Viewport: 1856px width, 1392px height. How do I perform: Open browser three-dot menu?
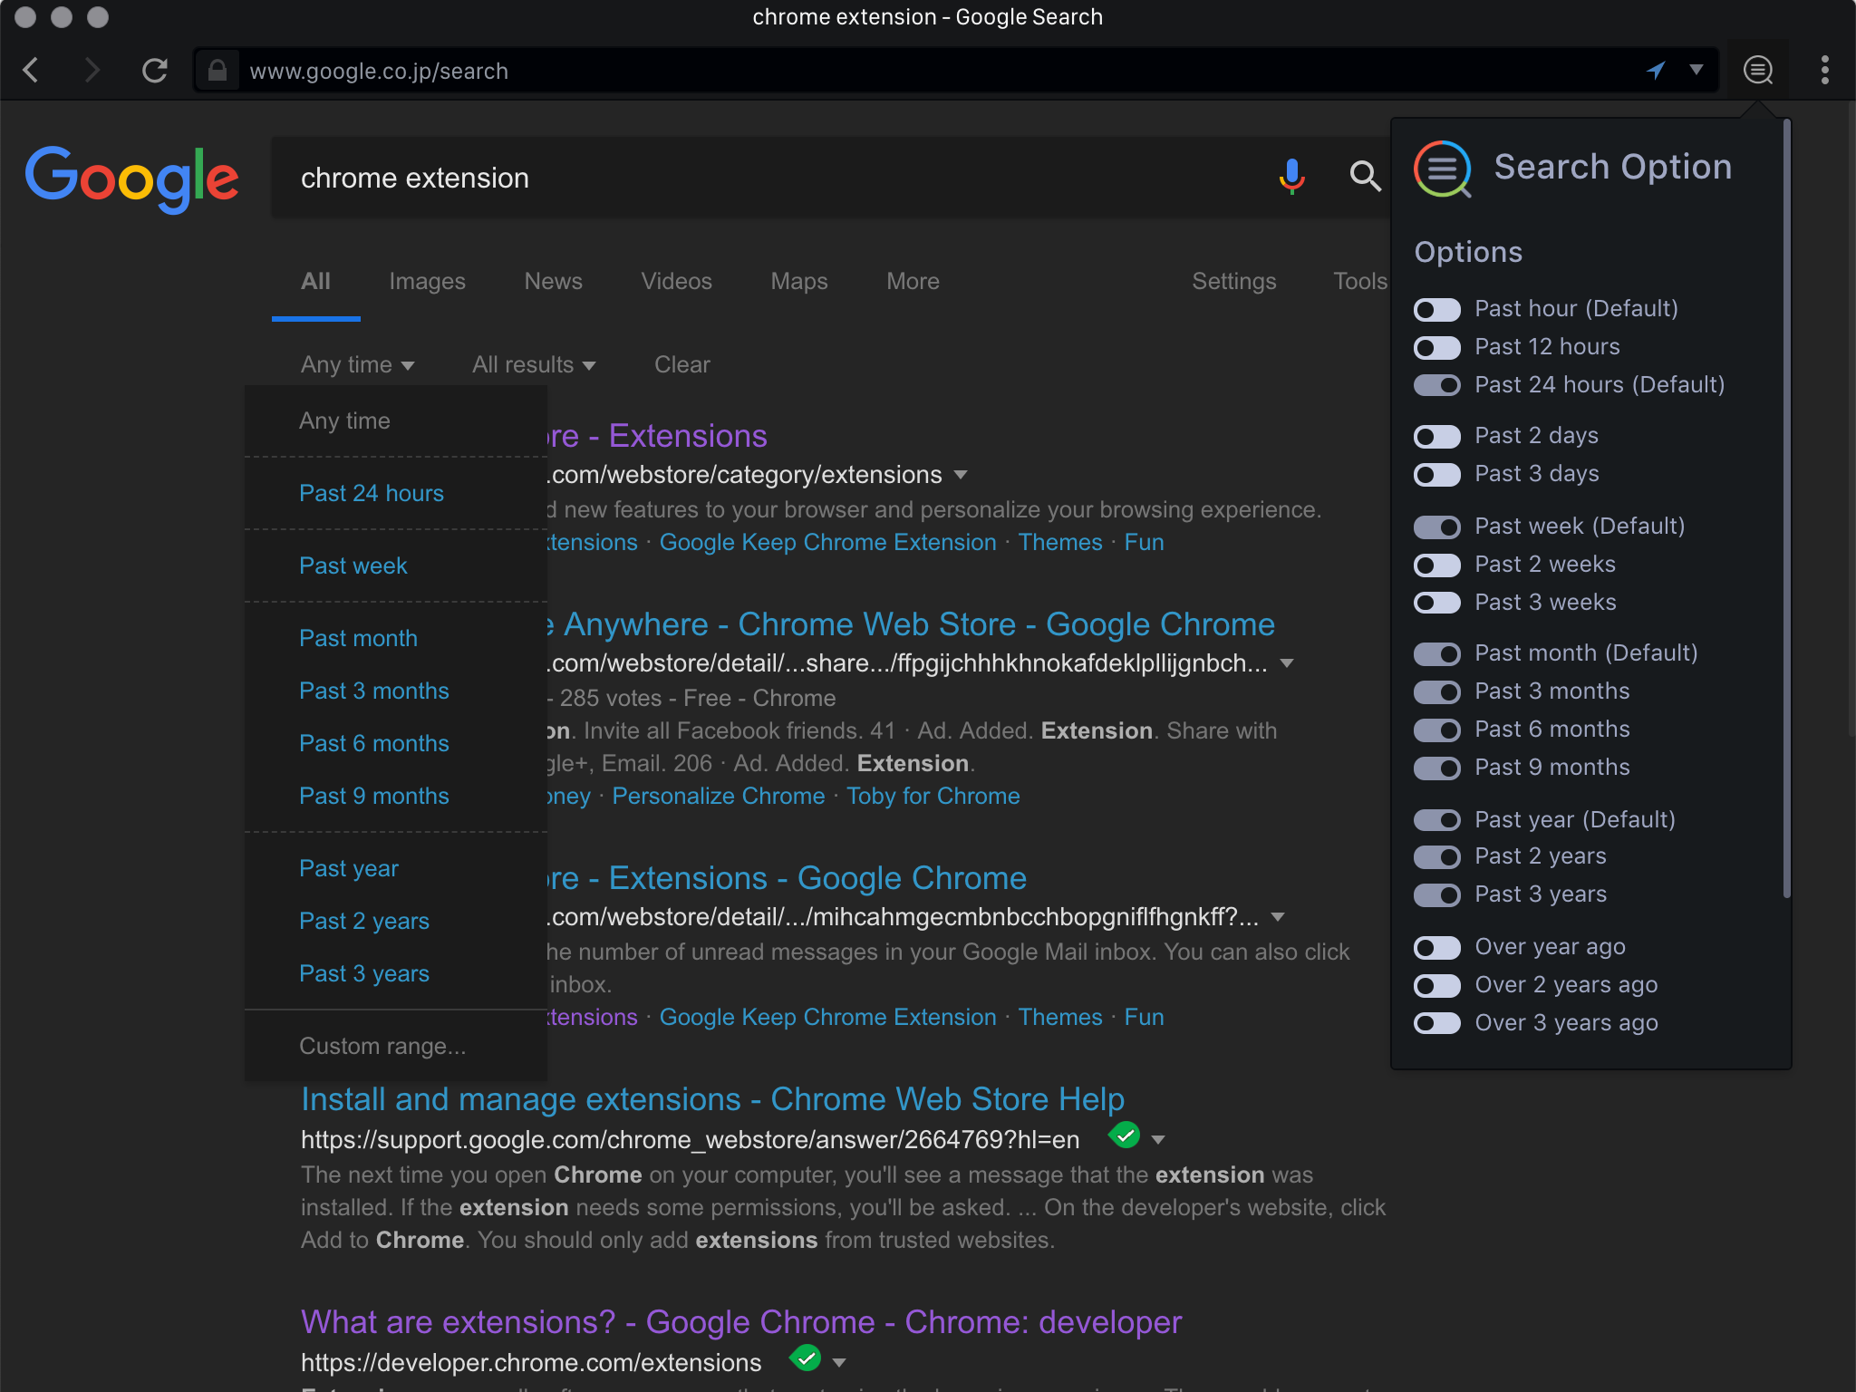pyautogui.click(x=1824, y=71)
